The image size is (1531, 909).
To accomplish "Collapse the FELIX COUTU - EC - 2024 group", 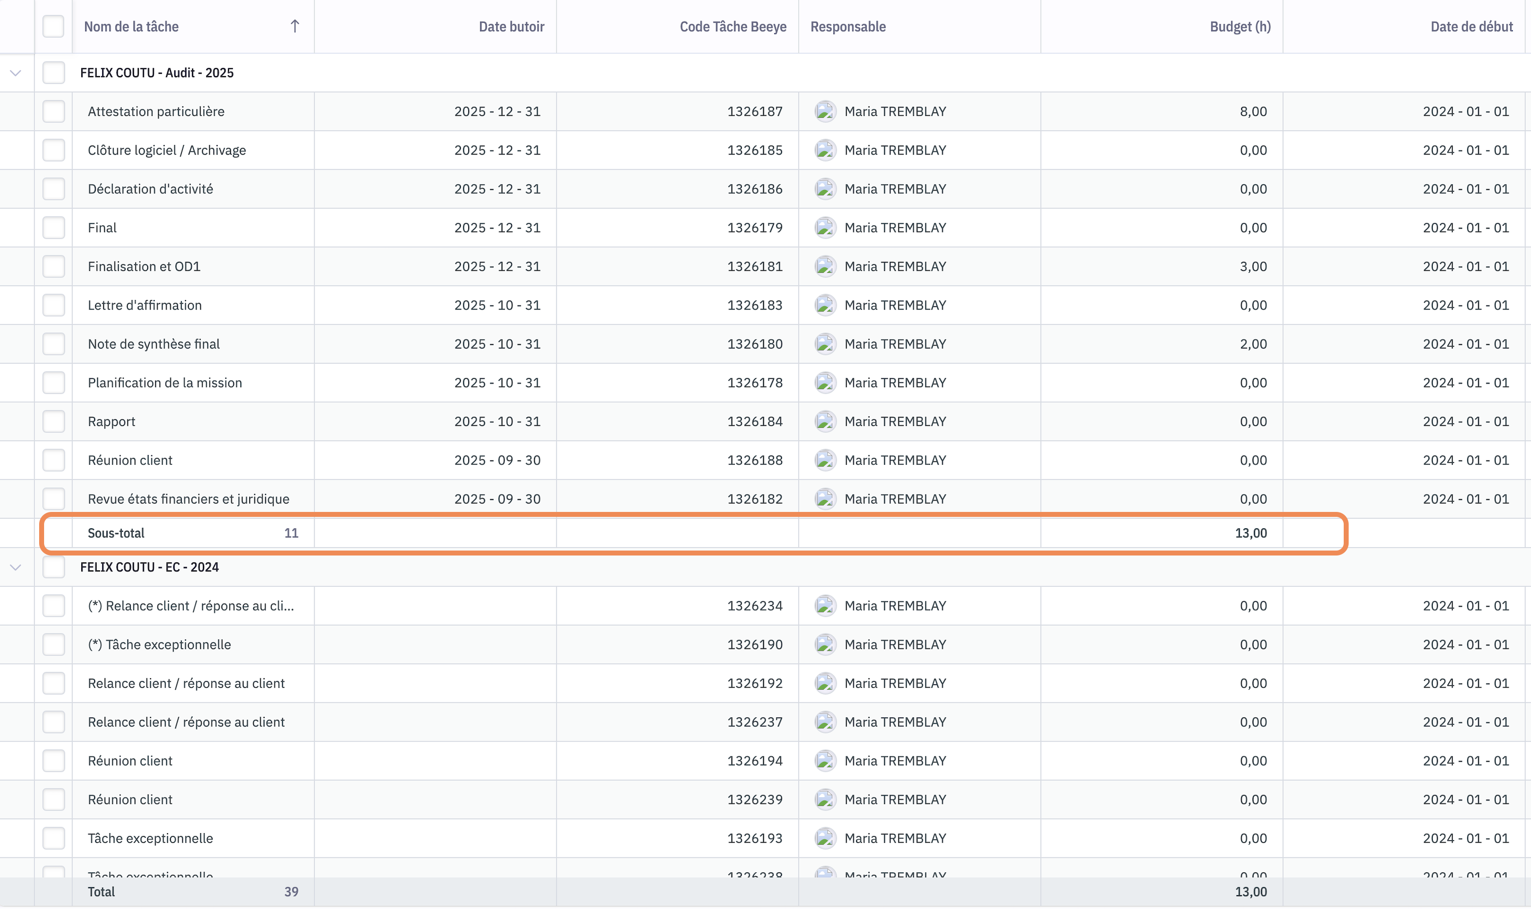I will click(x=16, y=567).
